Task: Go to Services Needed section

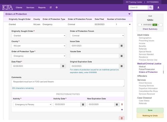Action: pos(146,54)
